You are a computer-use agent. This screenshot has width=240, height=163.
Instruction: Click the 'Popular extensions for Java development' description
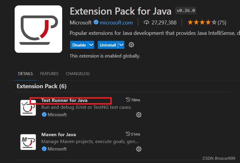click(x=155, y=33)
